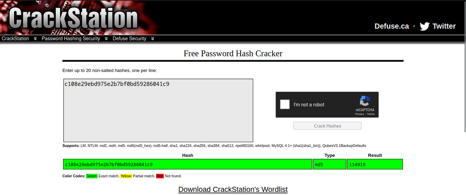Click the reCAPTCHA Privacy link
The width and height of the screenshot is (466, 195).
click(360, 114)
